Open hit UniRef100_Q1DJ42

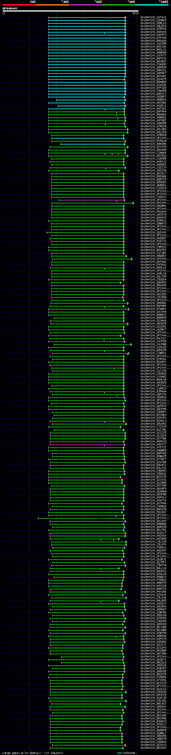(x=153, y=232)
